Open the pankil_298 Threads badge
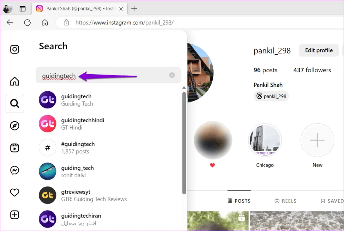 pos(271,96)
